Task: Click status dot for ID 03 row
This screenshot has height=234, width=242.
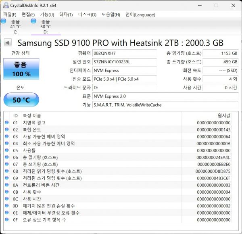Action: tap(6, 136)
